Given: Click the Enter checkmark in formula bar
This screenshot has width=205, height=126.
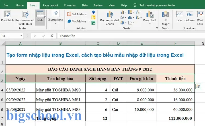Looking at the screenshot, I should click(44, 36).
